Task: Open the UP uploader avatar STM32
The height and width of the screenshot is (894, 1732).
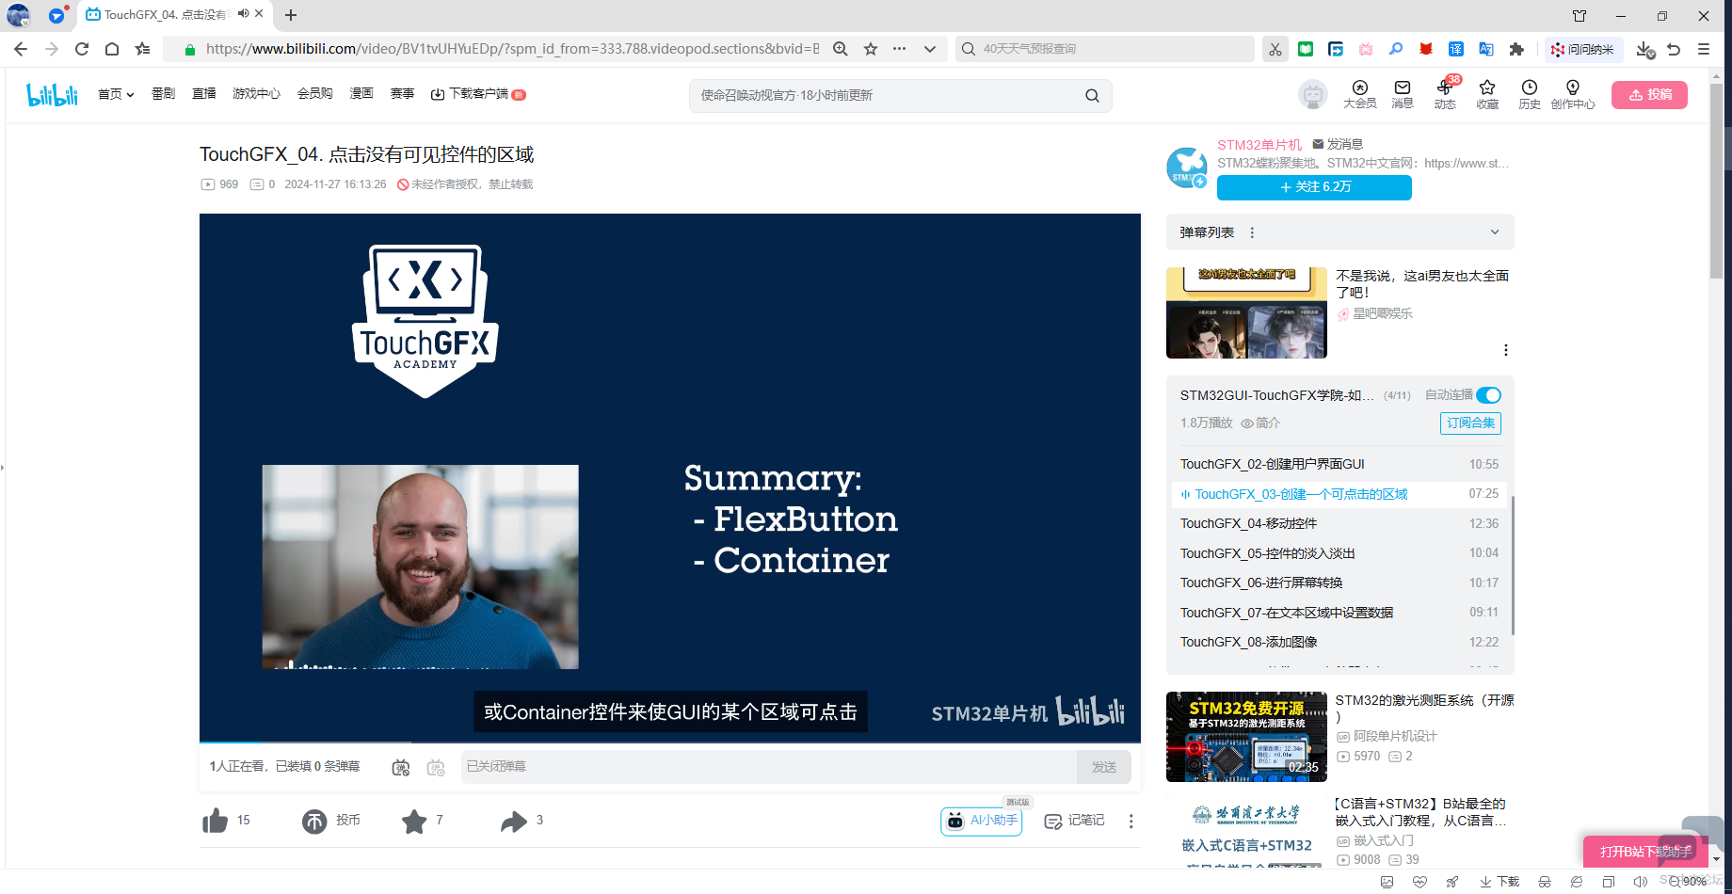Action: coord(1187,168)
